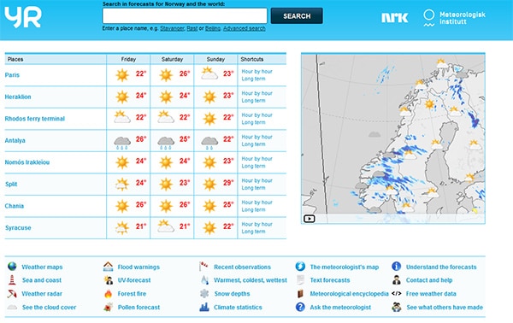The image size is (513, 323).
Task: Click the YR logo
Action: 23,17
